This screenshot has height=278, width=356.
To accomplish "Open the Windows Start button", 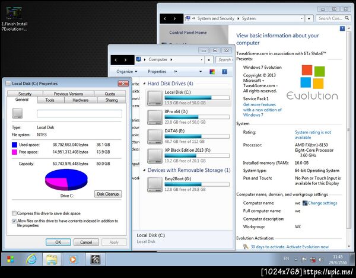I will [x=11, y=259].
